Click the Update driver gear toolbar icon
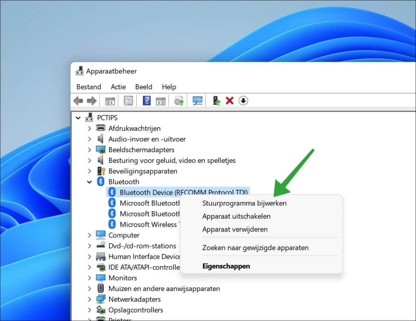416x321 pixels. pyautogui.click(x=179, y=101)
